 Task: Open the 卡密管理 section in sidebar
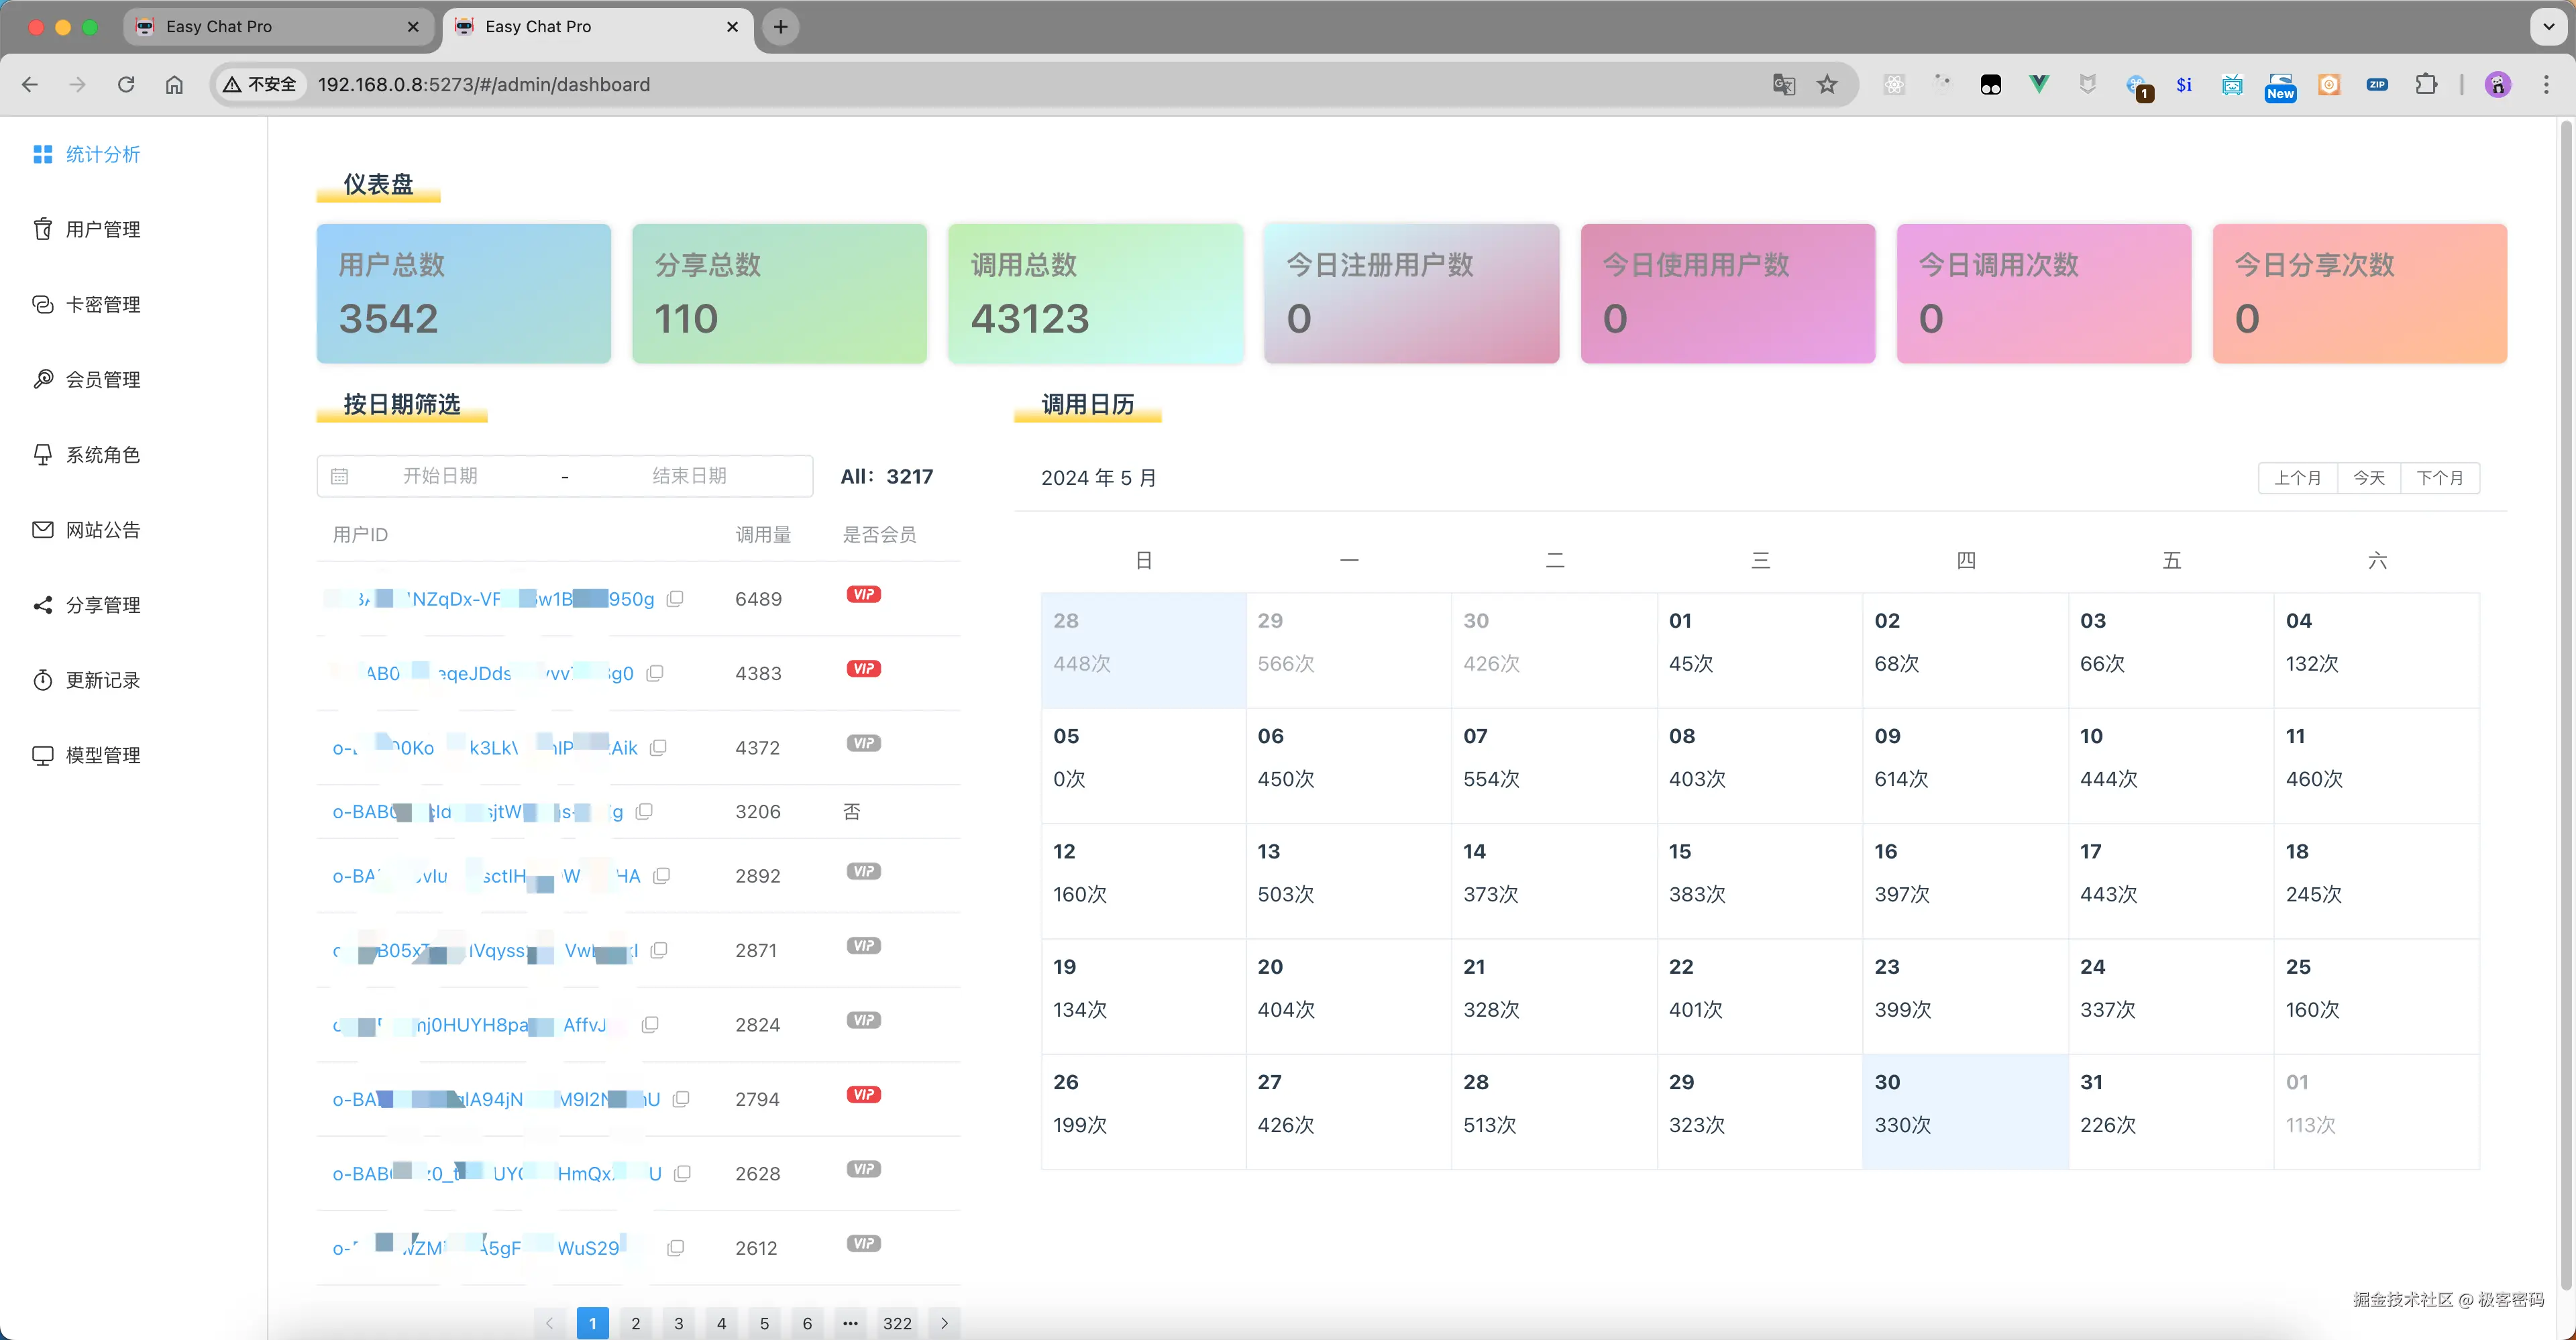coord(103,304)
